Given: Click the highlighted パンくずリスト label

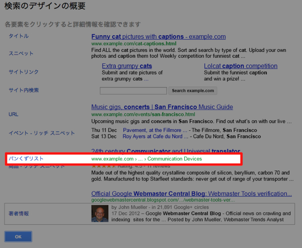Looking at the screenshot, I should (x=26, y=158).
